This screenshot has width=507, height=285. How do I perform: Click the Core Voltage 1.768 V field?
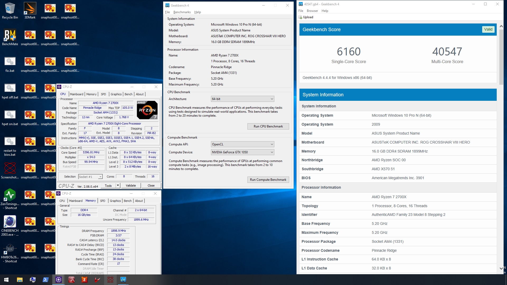[124, 117]
